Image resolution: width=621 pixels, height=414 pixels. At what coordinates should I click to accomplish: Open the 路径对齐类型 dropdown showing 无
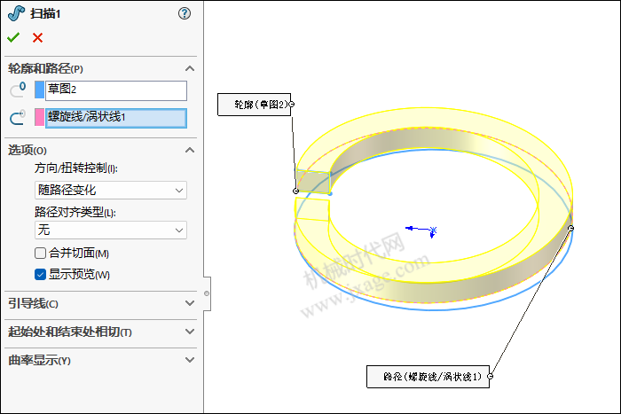[x=111, y=230]
